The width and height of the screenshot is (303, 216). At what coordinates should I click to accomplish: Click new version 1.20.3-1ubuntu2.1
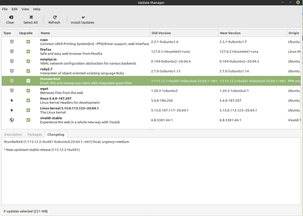coord(234,90)
